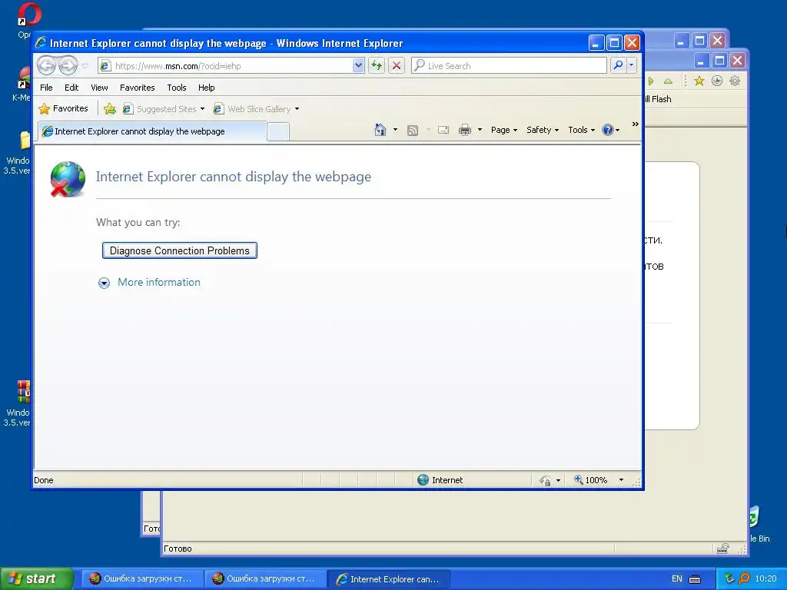Screen dimensions: 787x590
Task: Open the search provider dropdown arrow
Action: tap(632, 65)
